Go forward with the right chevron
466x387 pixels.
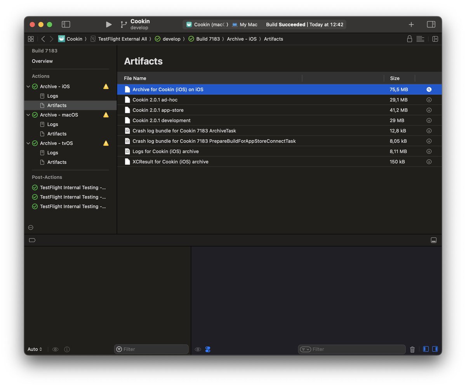(52, 39)
